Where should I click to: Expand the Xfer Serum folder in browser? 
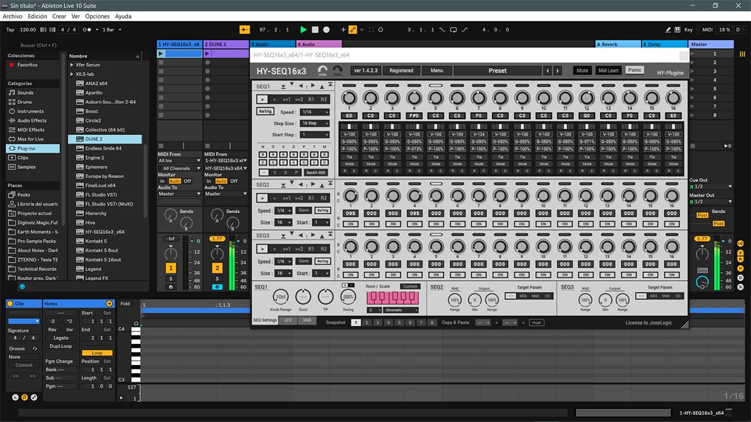coord(71,65)
